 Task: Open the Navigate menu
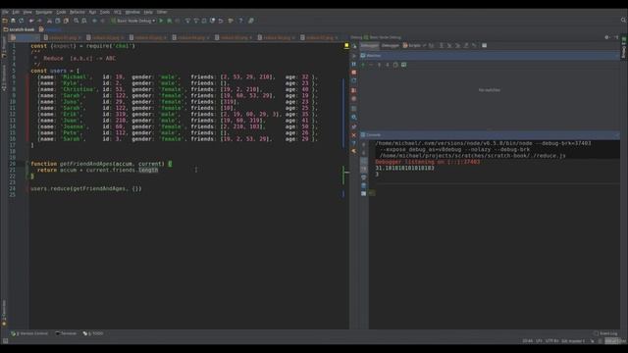pyautogui.click(x=43, y=12)
